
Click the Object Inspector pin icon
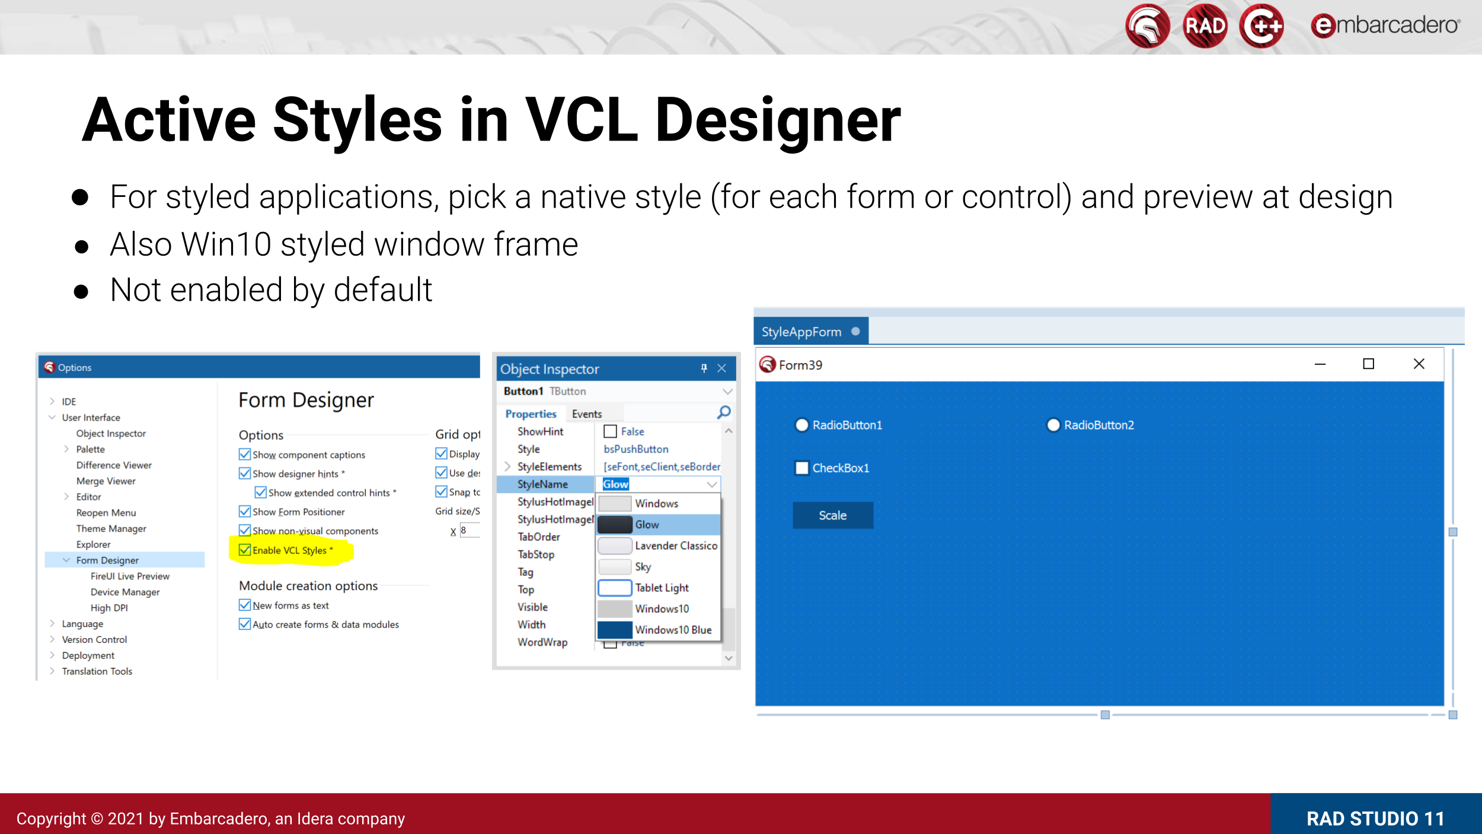(704, 368)
